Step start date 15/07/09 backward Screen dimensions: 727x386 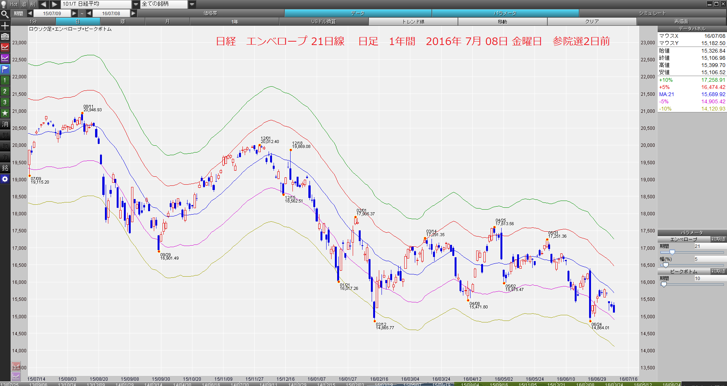coord(30,13)
